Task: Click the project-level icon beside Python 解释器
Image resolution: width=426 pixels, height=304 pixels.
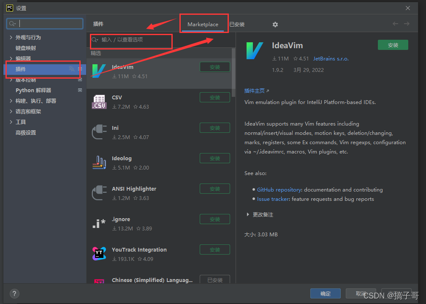Action: click(x=80, y=90)
